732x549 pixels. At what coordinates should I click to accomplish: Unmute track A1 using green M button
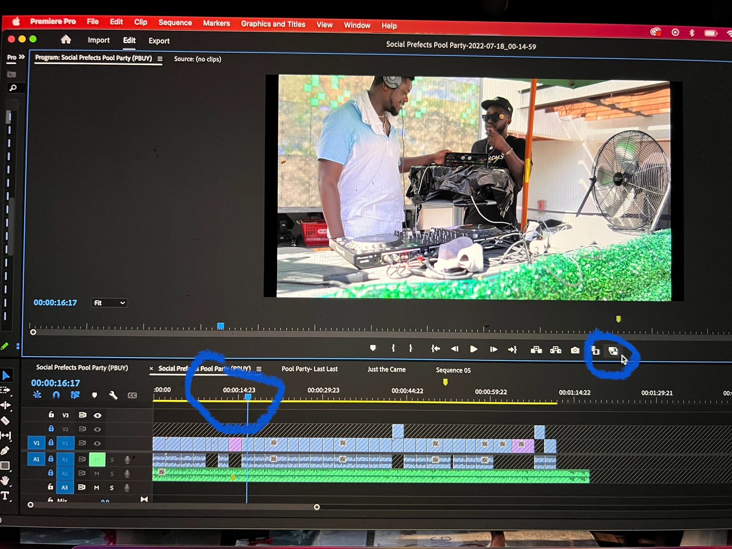coord(97,459)
